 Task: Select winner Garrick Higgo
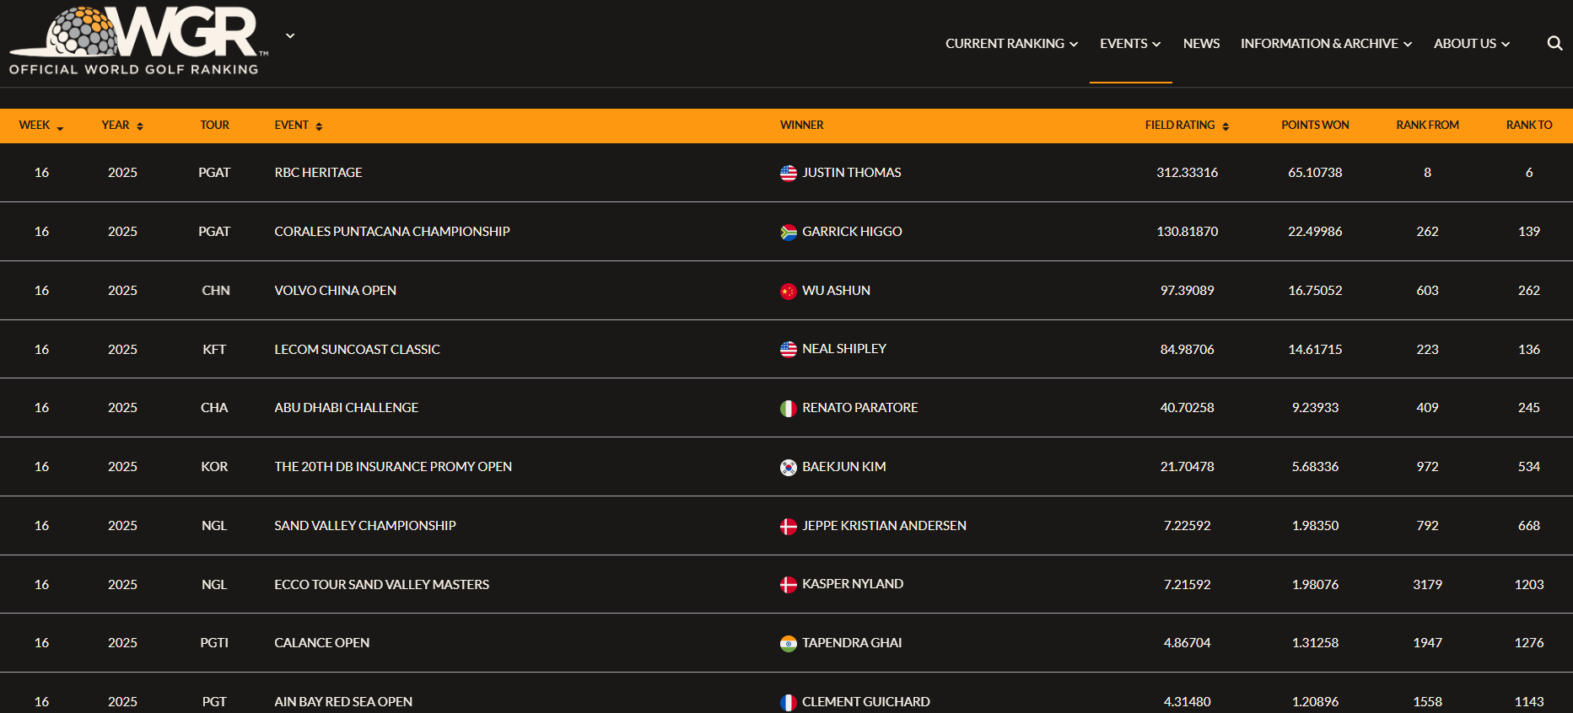tap(852, 231)
